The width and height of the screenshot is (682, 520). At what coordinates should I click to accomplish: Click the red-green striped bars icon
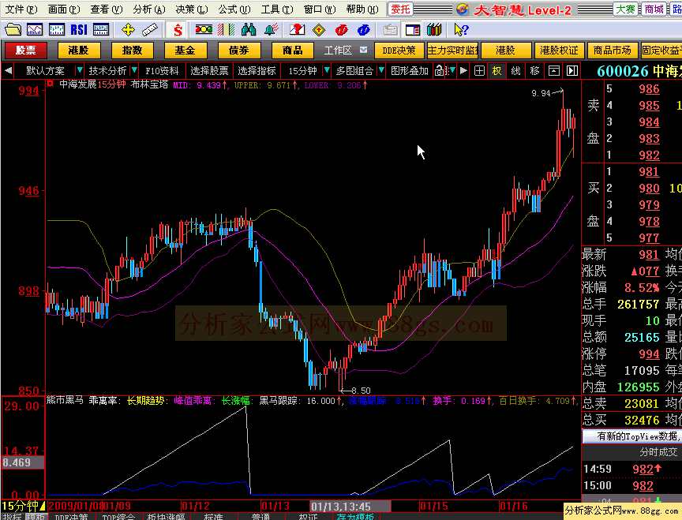pyautogui.click(x=227, y=29)
